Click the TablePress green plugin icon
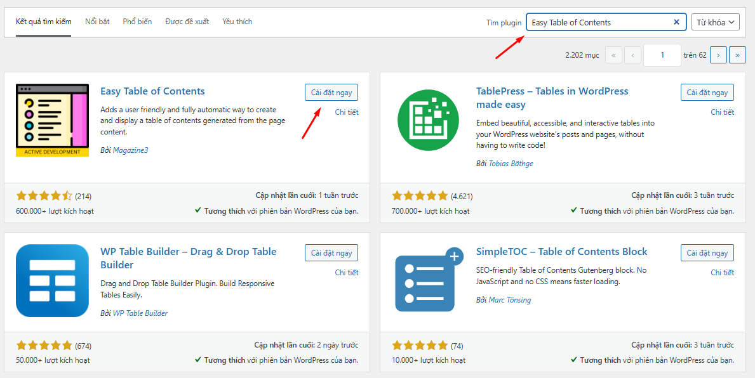Screen dimensions: 755x378 tap(428, 120)
